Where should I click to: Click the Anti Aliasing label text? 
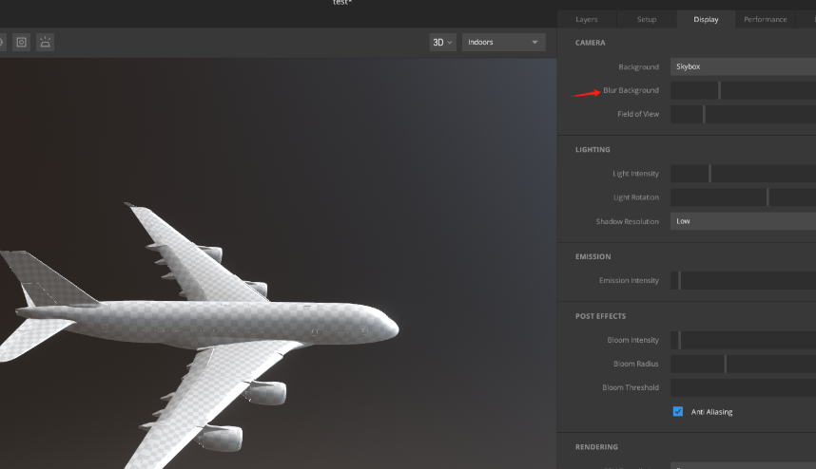tap(711, 412)
